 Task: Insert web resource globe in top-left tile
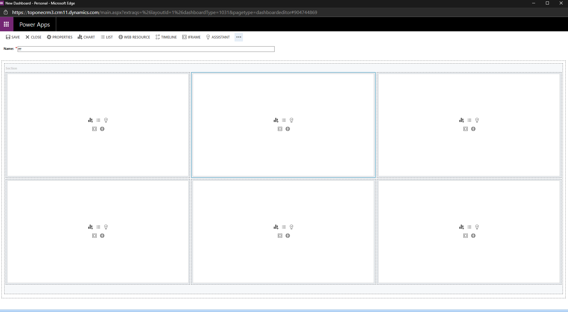point(102,129)
